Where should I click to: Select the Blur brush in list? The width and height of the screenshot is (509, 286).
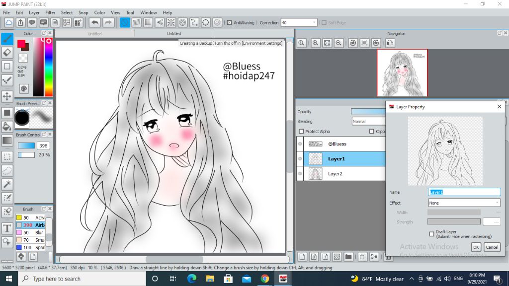click(x=30, y=232)
